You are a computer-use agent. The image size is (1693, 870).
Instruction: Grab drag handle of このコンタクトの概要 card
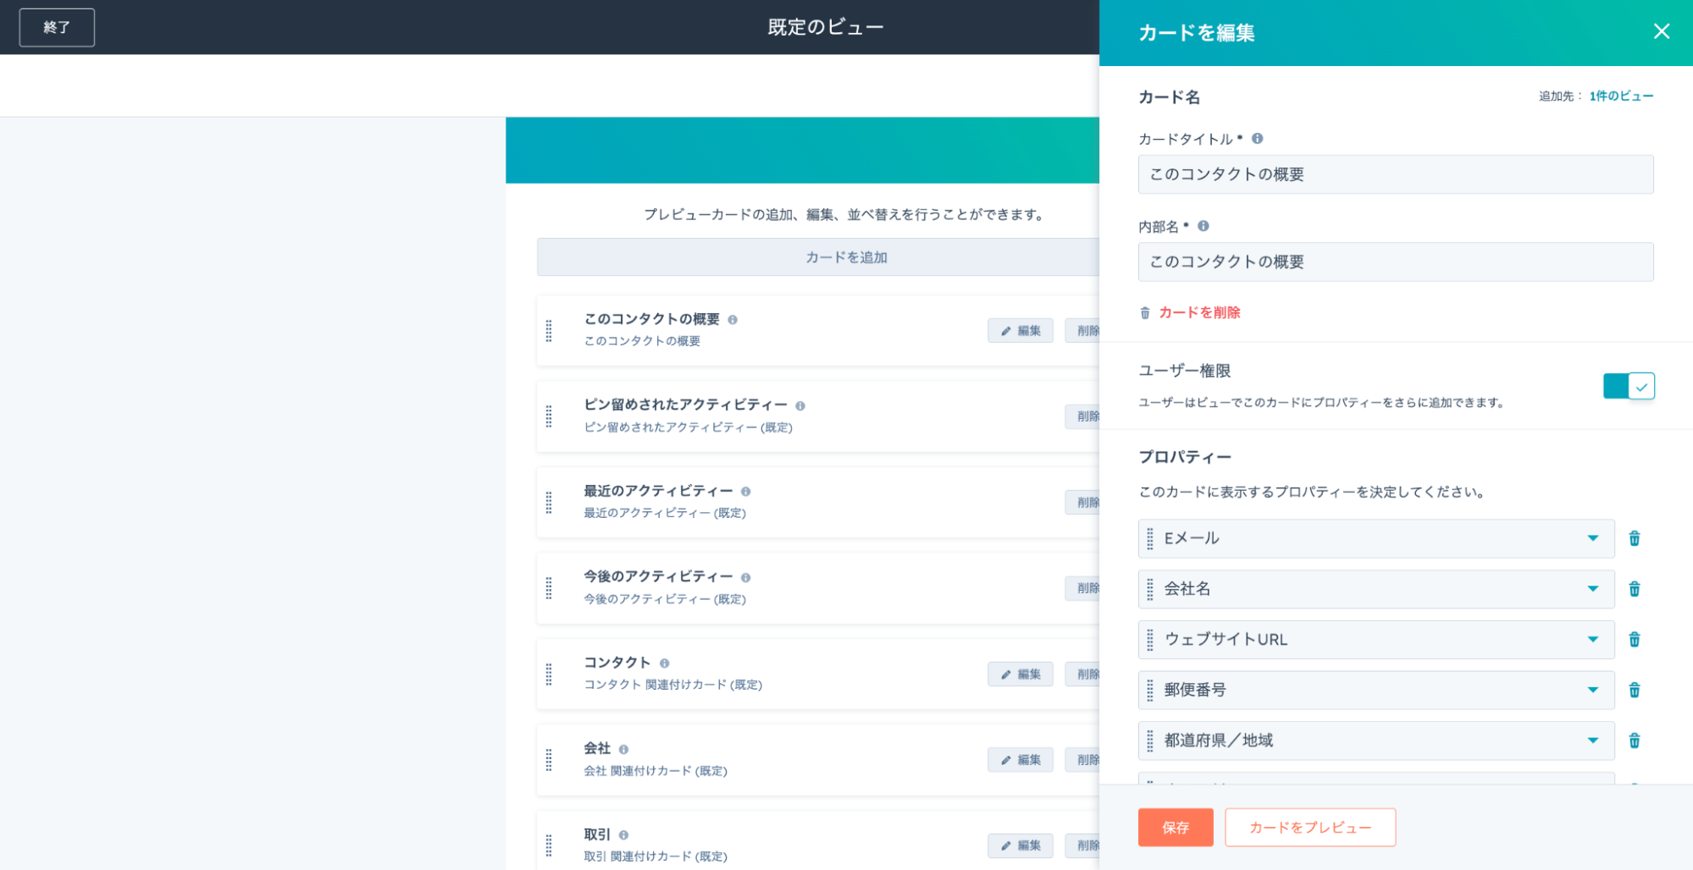tap(549, 331)
